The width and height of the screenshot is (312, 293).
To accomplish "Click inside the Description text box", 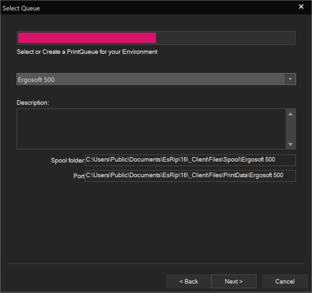I will coord(151,129).
